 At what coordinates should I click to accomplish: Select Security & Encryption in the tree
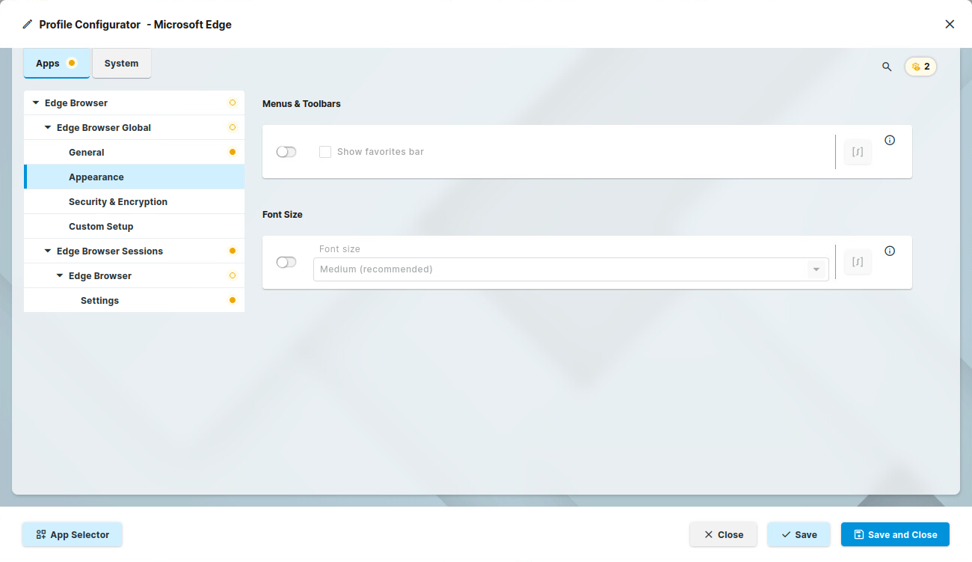(118, 201)
